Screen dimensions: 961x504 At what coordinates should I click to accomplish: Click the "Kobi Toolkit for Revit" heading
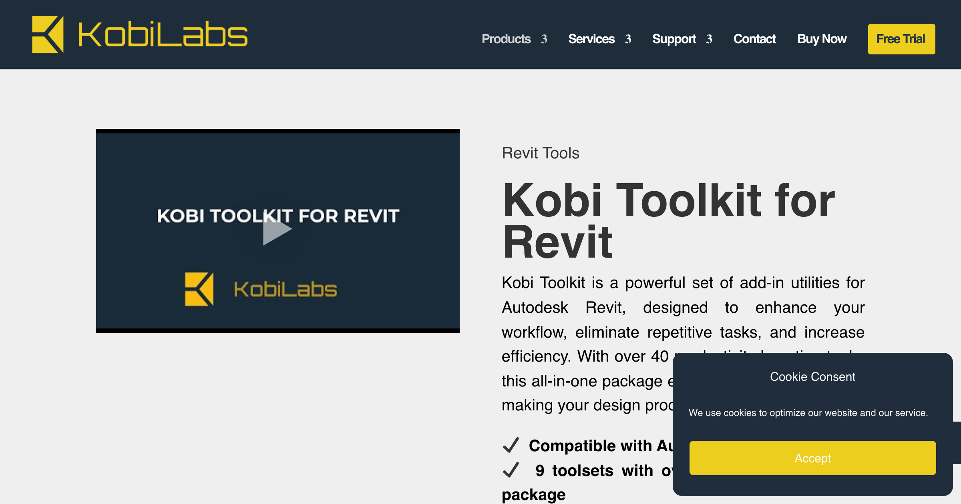669,221
